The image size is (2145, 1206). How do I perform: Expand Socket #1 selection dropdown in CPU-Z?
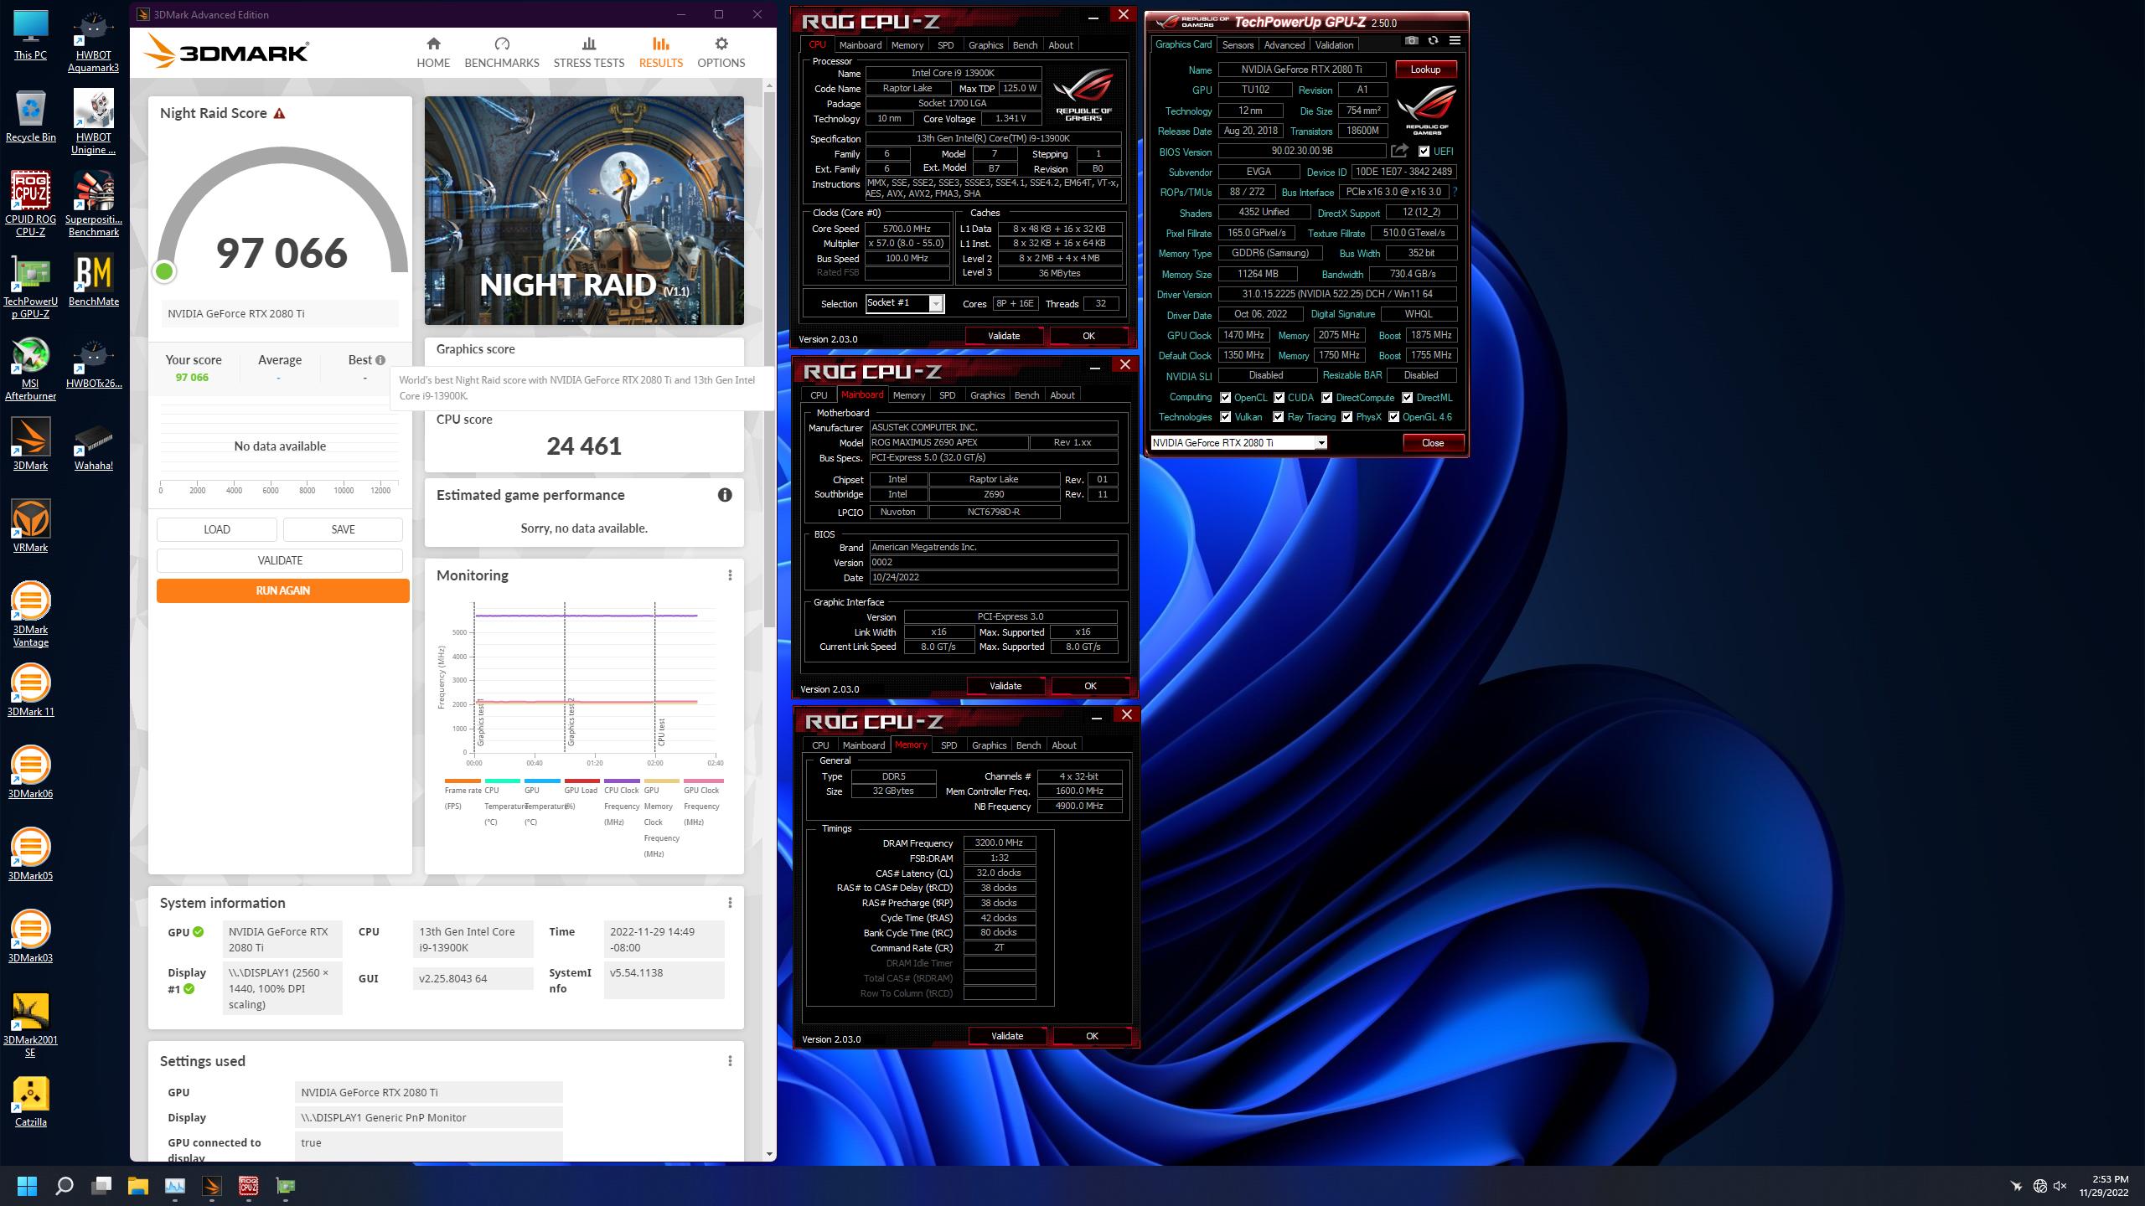tap(936, 303)
